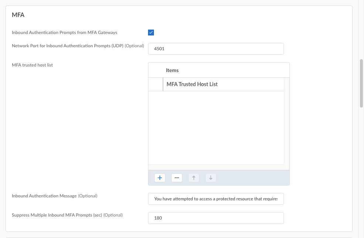Click the blank header cell left of Items
This screenshot has height=238, width=364.
coord(155,70)
